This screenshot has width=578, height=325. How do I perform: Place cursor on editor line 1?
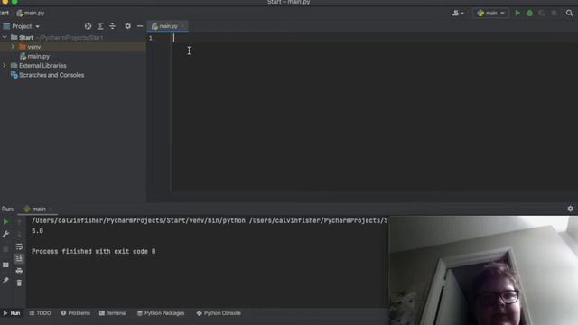coord(374,38)
